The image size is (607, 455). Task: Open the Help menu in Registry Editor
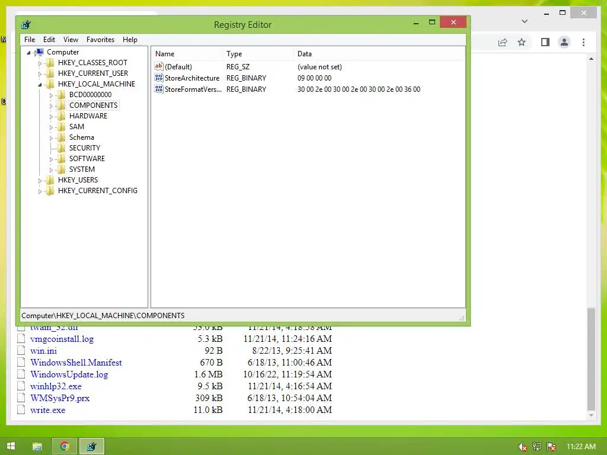coord(130,40)
